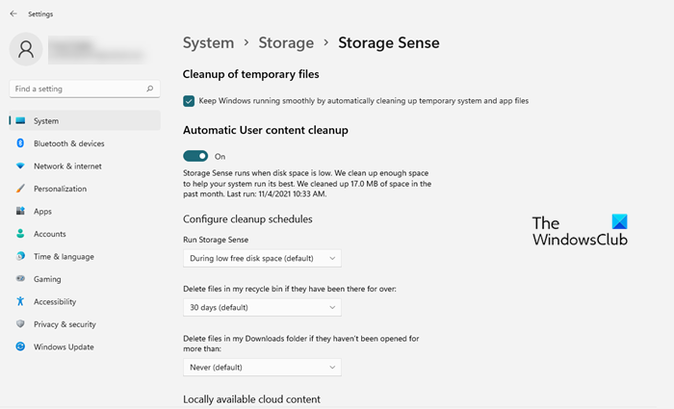Screen dimensions: 674x409
Task: Click the Accessibility figure icon
Action: tap(20, 301)
